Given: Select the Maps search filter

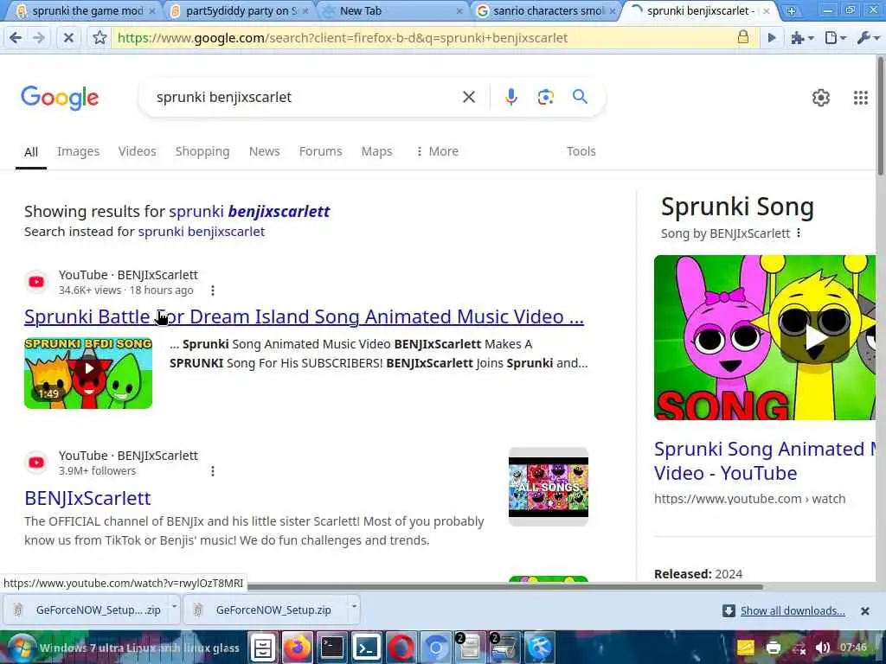Looking at the screenshot, I should [377, 151].
